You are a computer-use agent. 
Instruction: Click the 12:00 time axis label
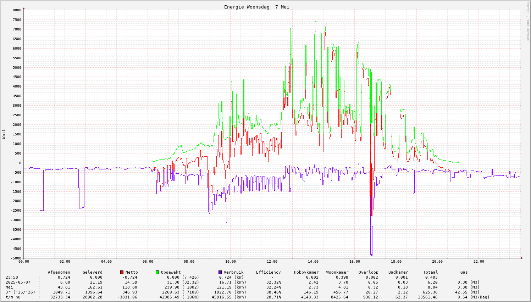(272, 262)
